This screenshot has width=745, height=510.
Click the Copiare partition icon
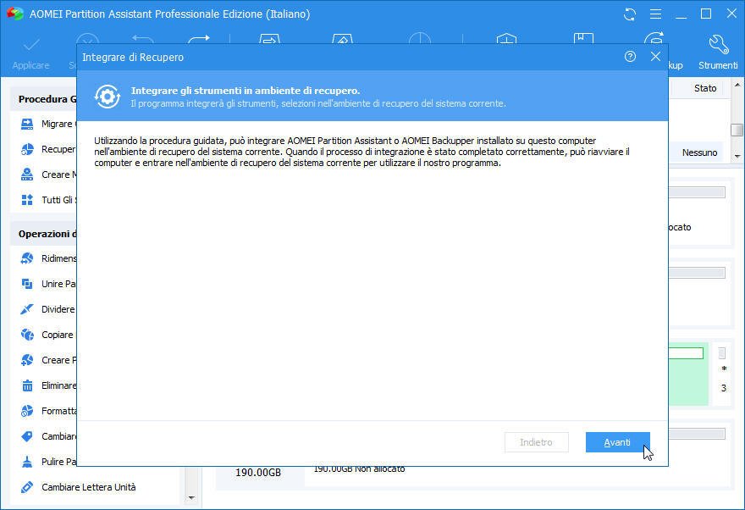[27, 335]
